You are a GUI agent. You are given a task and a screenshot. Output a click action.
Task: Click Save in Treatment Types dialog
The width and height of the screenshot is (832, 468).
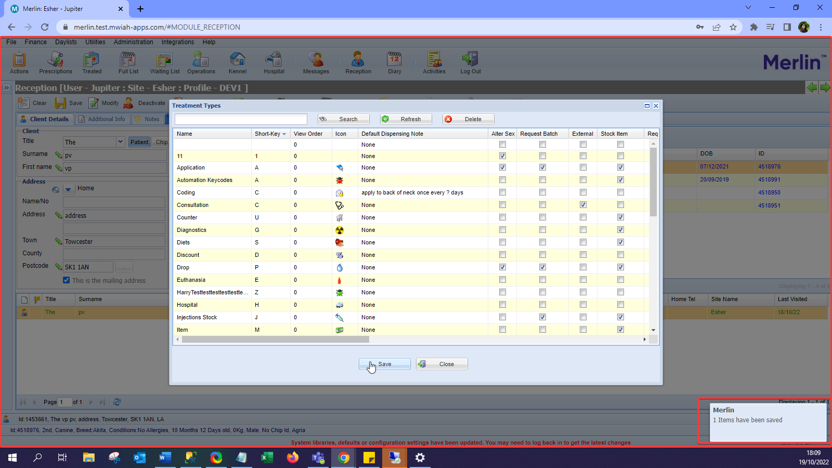pos(385,364)
